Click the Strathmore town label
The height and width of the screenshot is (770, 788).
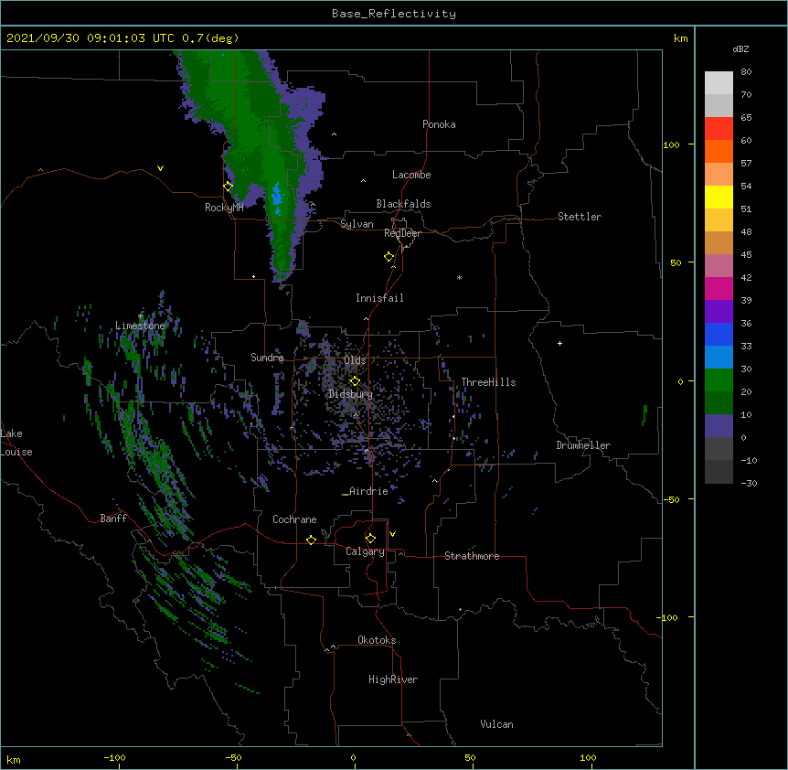pyautogui.click(x=472, y=556)
